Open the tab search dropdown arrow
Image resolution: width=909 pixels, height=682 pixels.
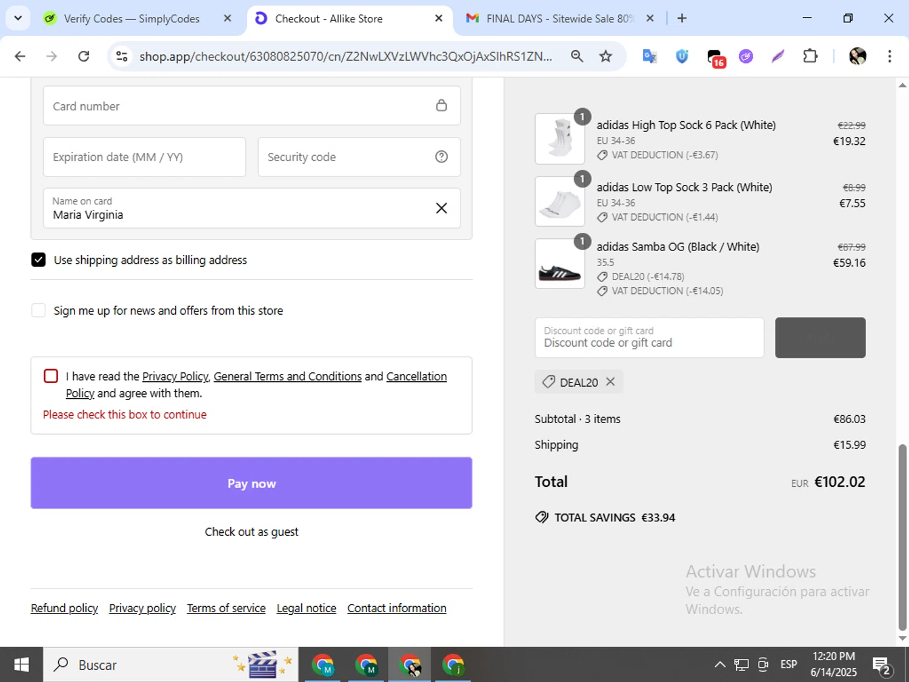(18, 18)
